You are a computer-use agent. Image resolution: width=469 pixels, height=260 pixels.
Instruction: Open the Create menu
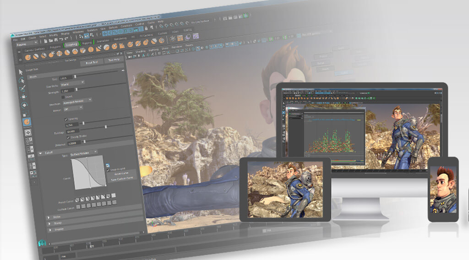[x=33, y=38]
